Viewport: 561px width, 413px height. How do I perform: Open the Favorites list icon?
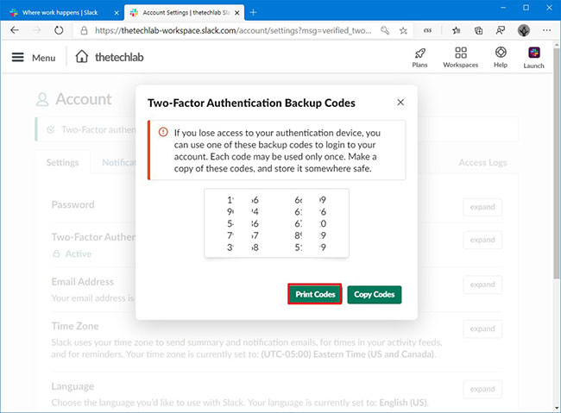[457, 31]
